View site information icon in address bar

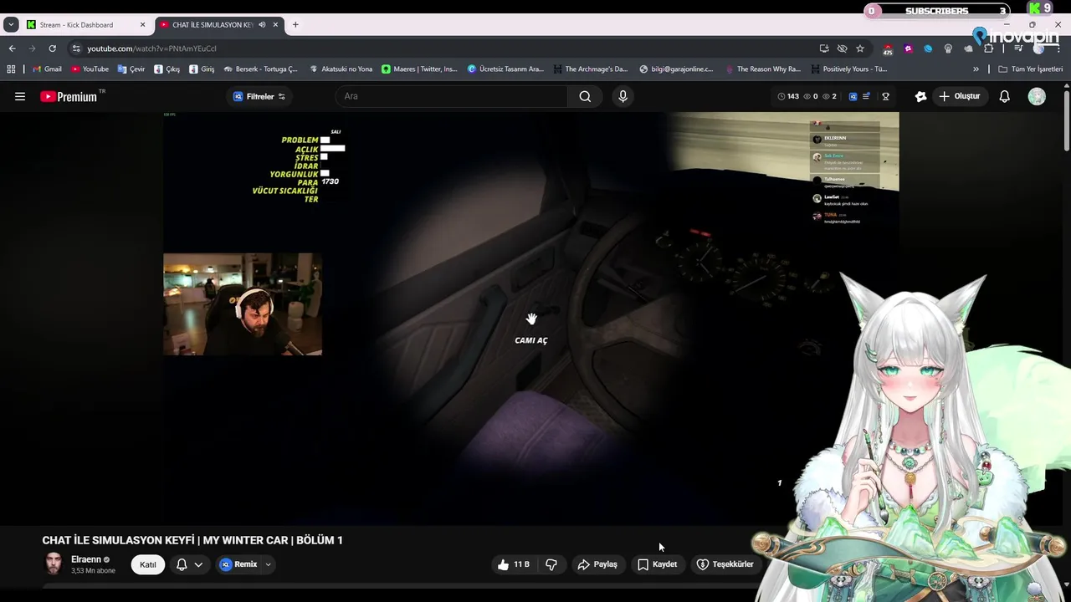coord(76,48)
